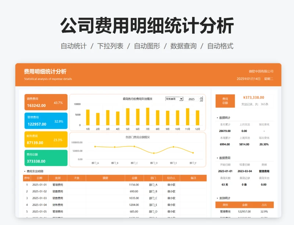Click the 7月 bar in the monthly chart
The image size is (294, 225).
(148, 116)
